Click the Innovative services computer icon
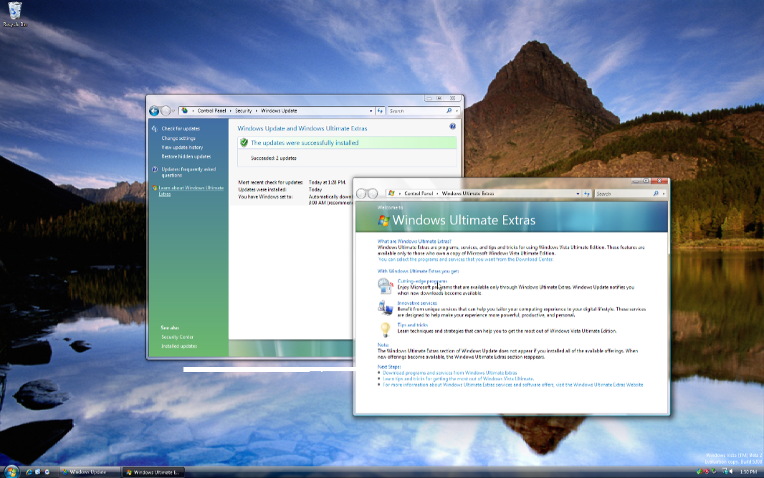This screenshot has height=478, width=764. [x=385, y=307]
